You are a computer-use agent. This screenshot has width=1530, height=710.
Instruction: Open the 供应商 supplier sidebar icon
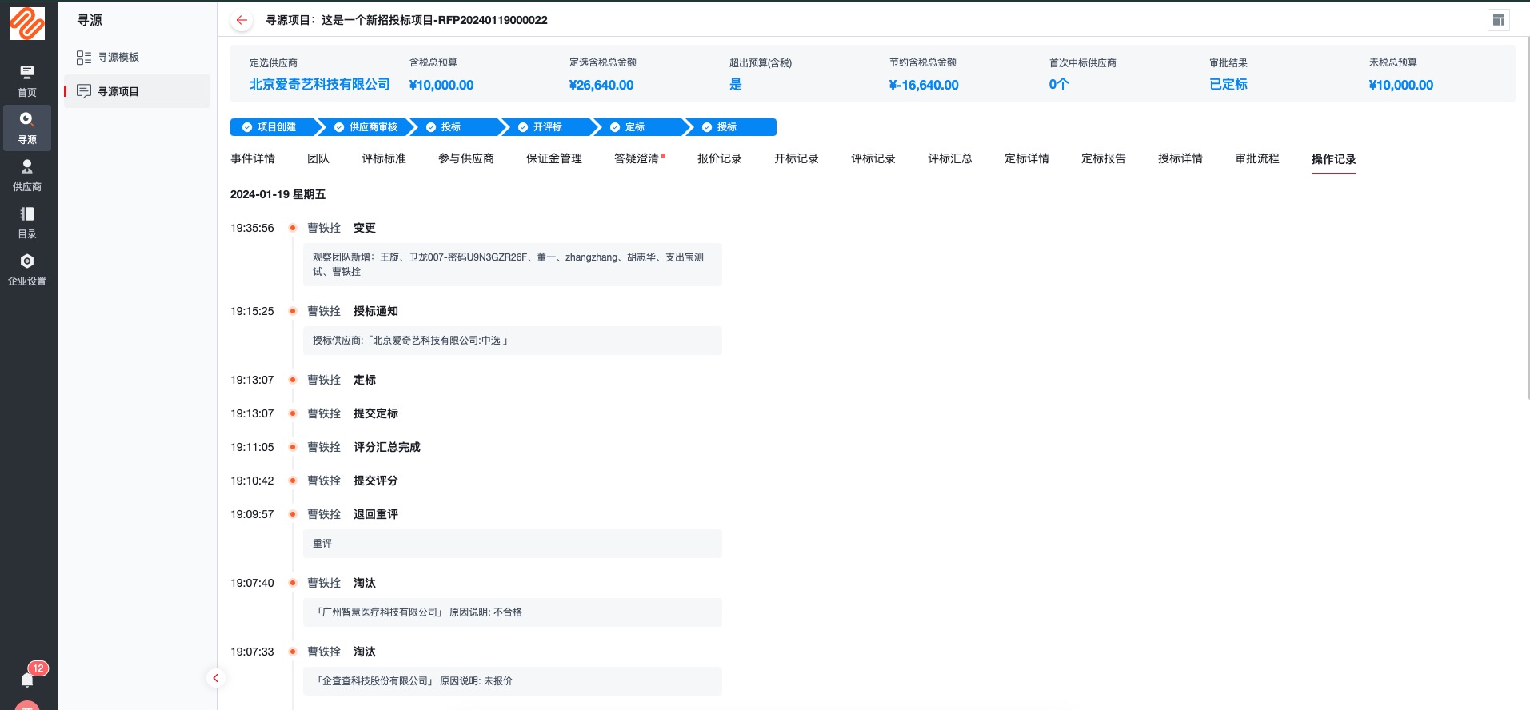(x=27, y=175)
